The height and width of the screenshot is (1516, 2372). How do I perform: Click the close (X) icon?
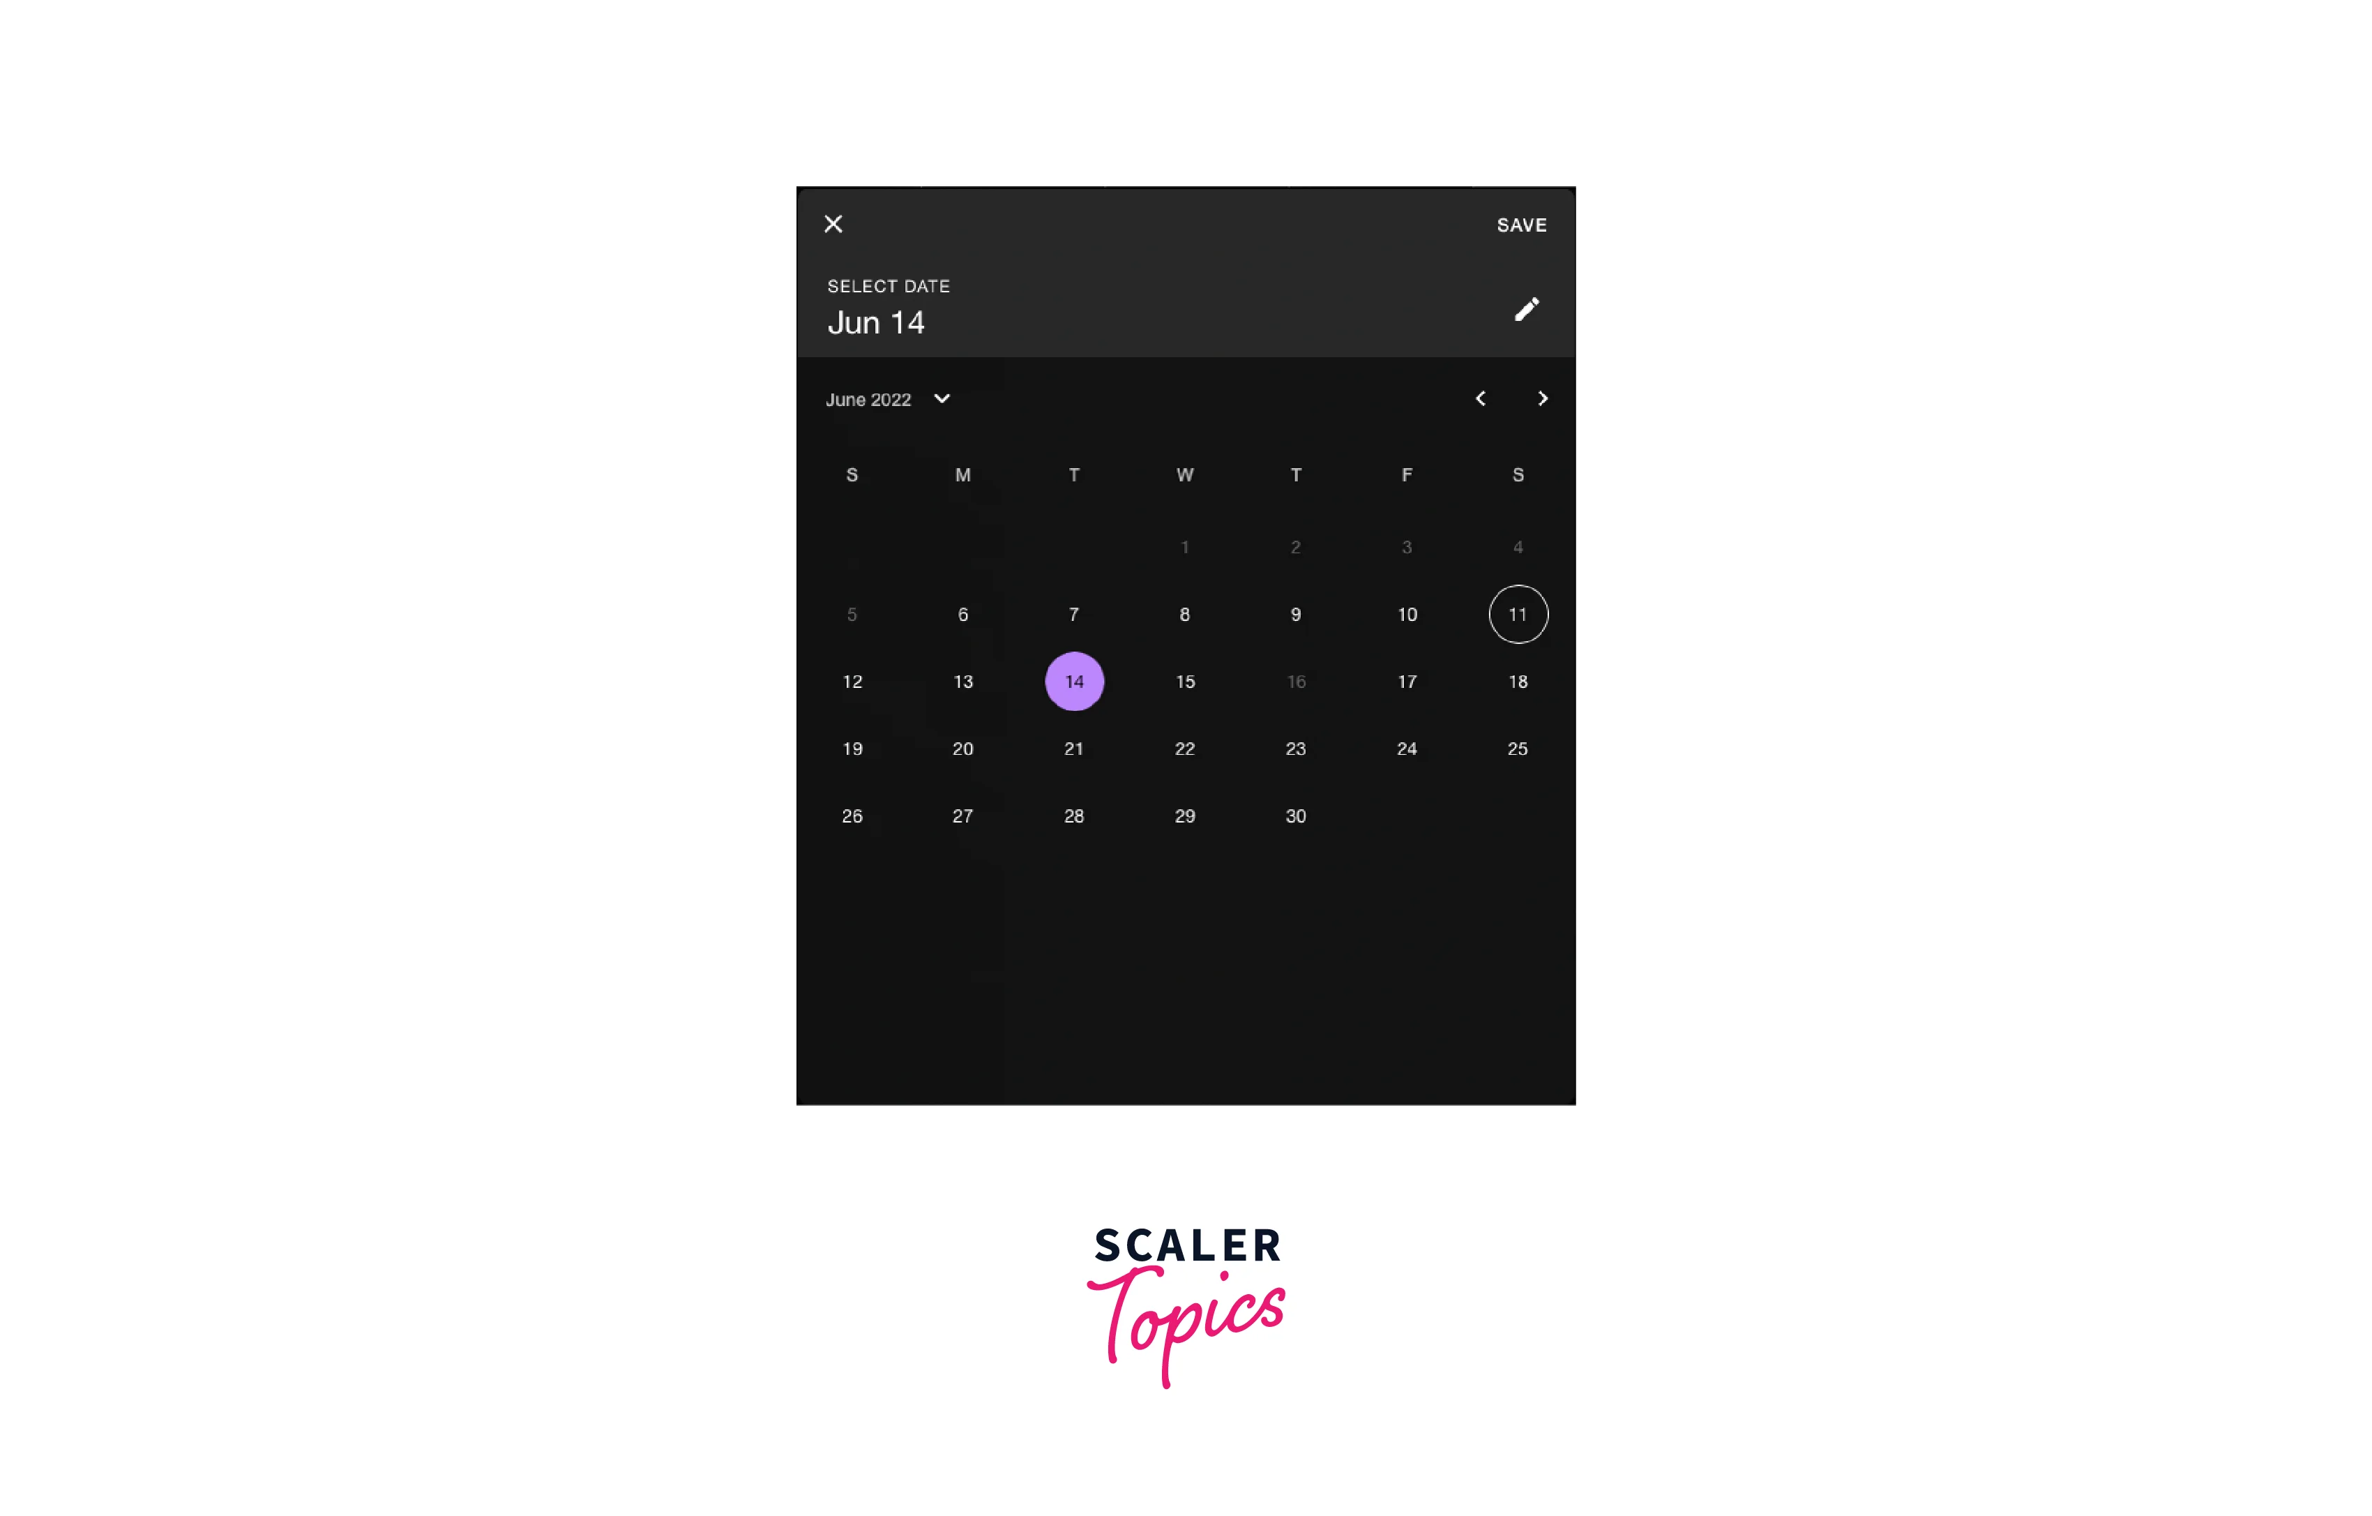(x=835, y=225)
